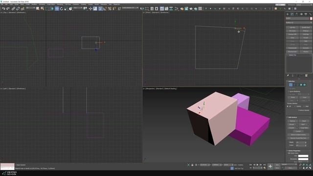Collapse the Vertex Properties rollout
The height and width of the screenshot is (176, 313).
pos(293,151)
